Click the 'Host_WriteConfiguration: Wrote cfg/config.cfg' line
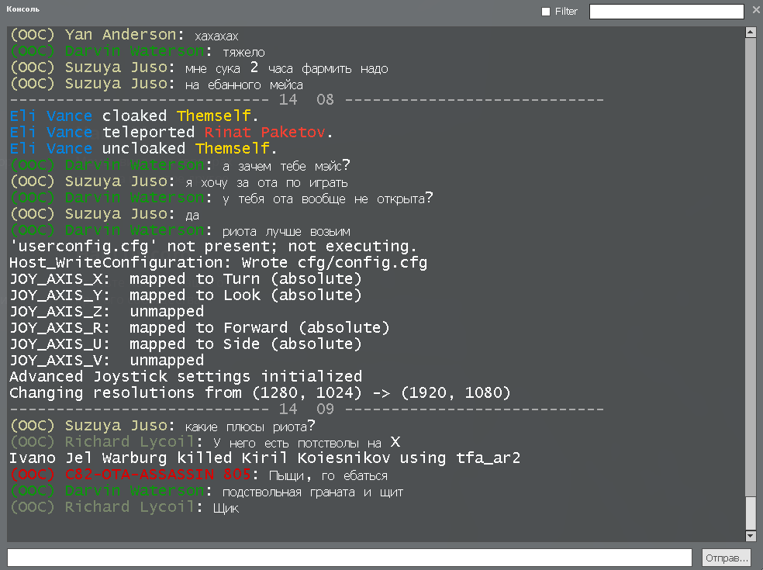The width and height of the screenshot is (763, 570). [x=219, y=263]
